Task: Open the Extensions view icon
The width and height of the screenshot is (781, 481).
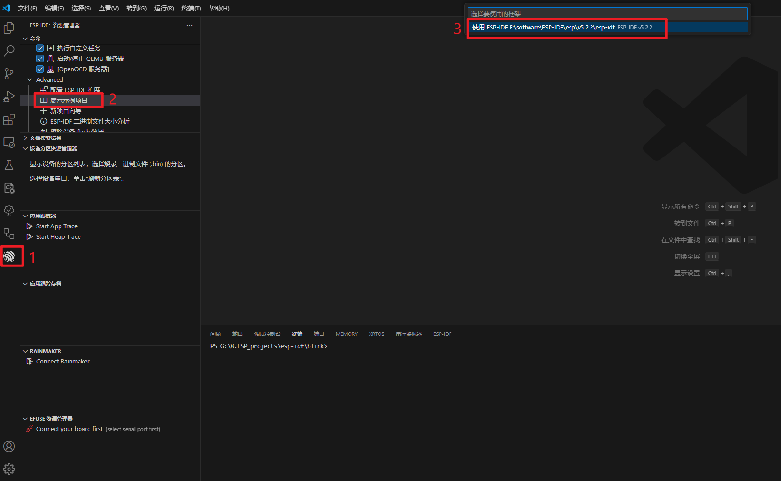Action: coord(9,119)
